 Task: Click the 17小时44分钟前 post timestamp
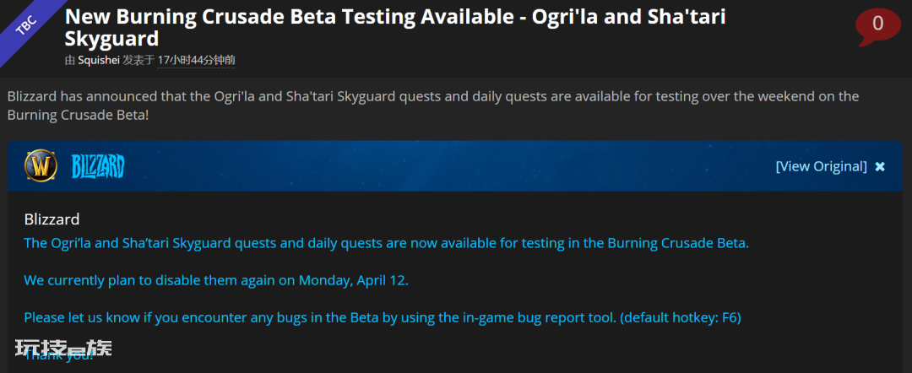[x=196, y=60]
